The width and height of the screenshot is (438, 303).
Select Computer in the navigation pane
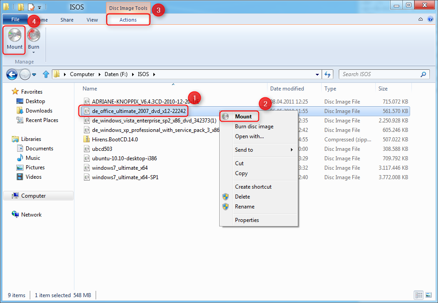(x=38, y=196)
